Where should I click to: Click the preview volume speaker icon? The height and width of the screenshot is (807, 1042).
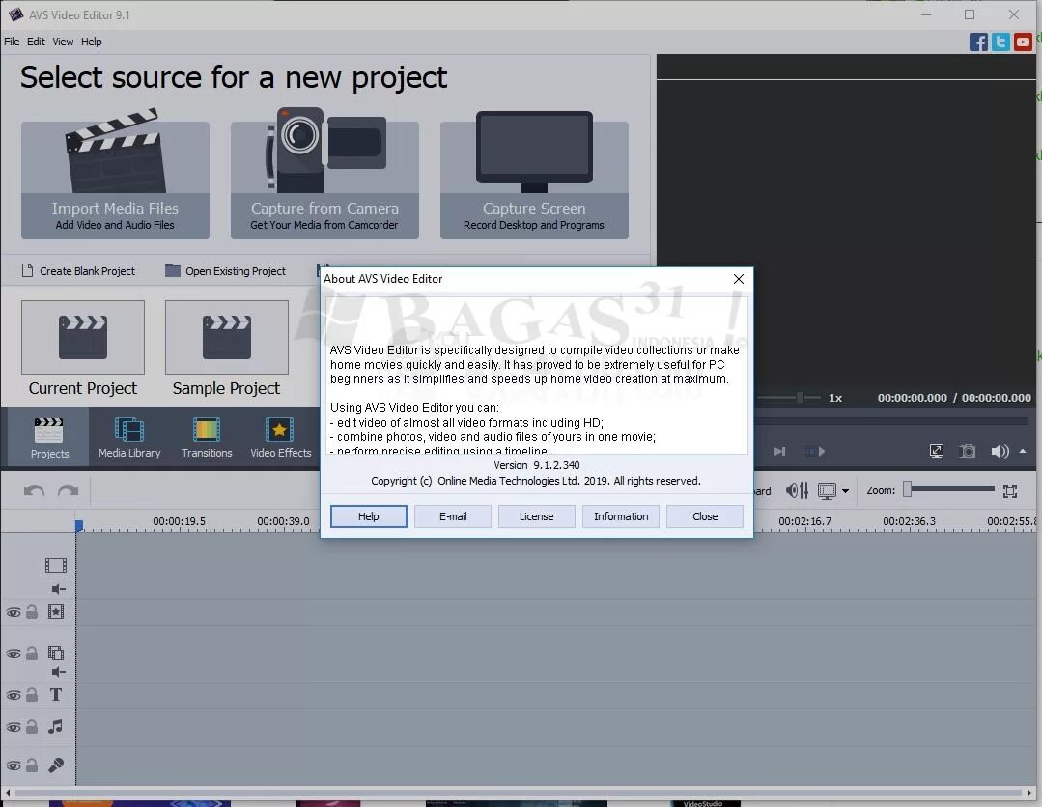point(1000,452)
